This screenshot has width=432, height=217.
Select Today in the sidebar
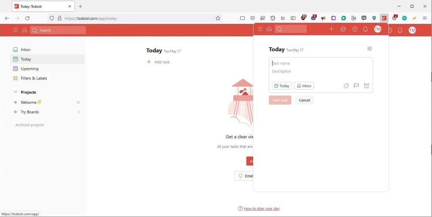47,59
